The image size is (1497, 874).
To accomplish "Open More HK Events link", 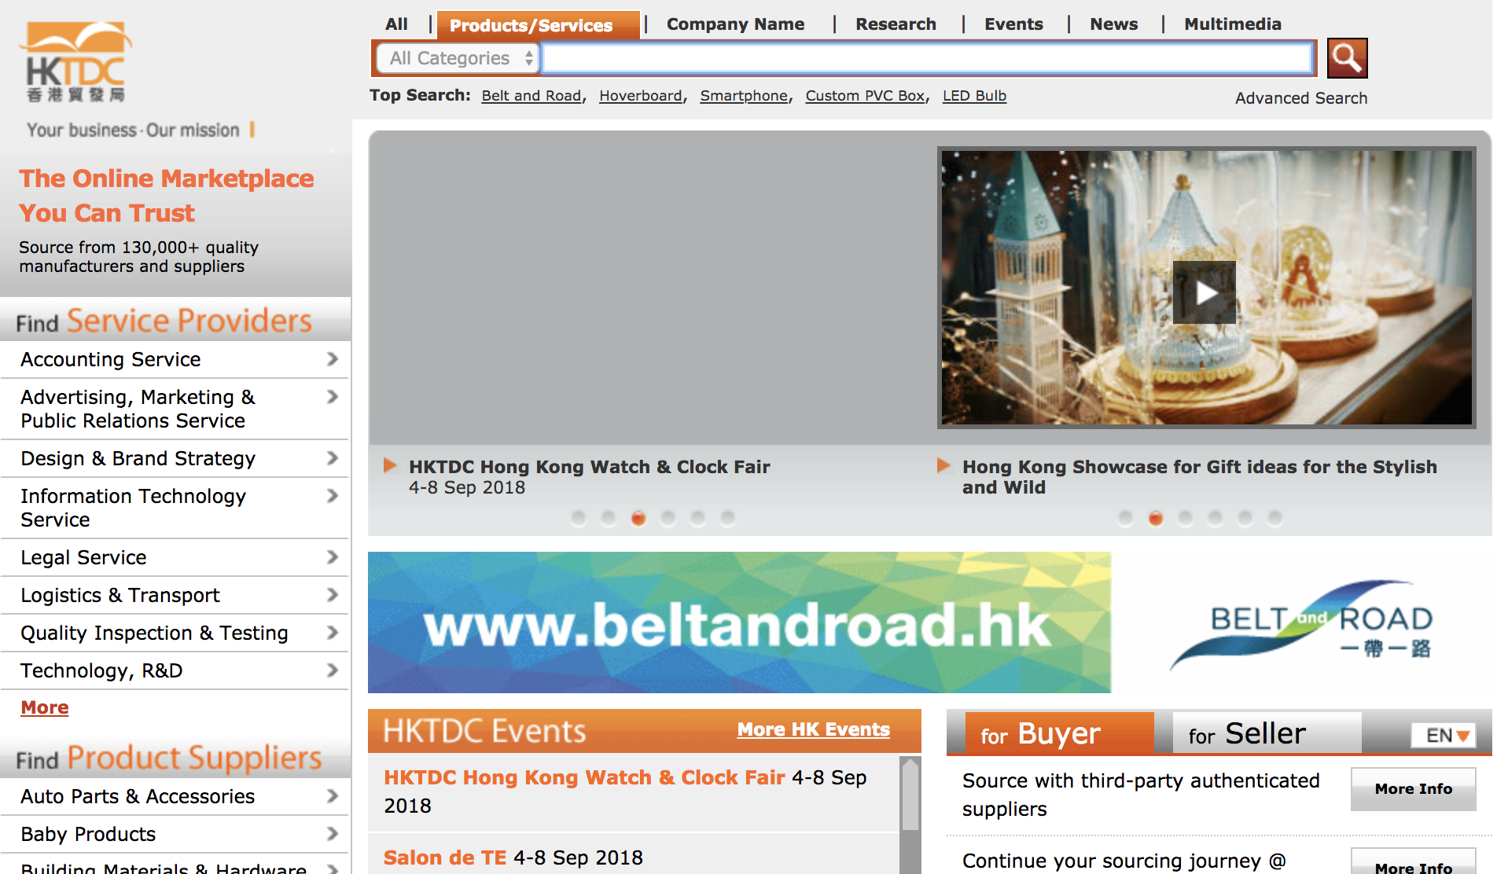I will tap(813, 729).
